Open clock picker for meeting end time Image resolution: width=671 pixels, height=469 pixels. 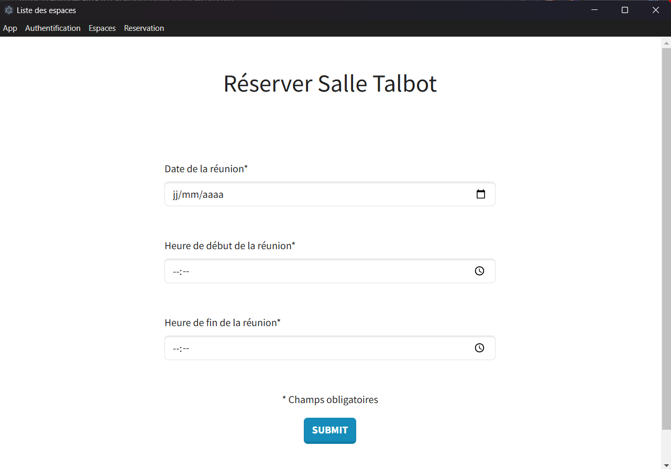479,348
